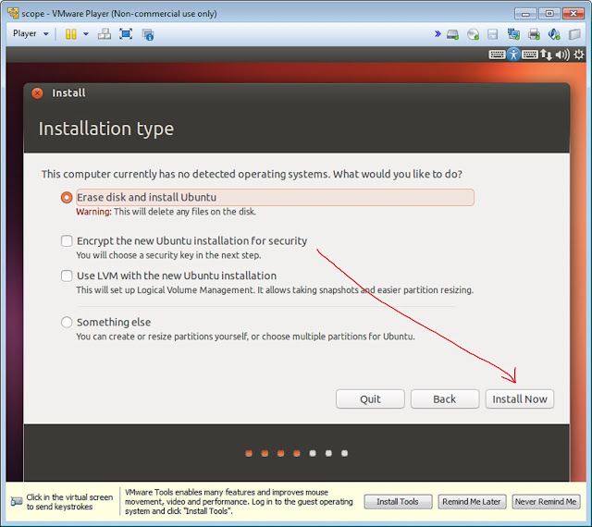Click the floppy drive device icon
The width and height of the screenshot is (592, 527).
coord(493,34)
